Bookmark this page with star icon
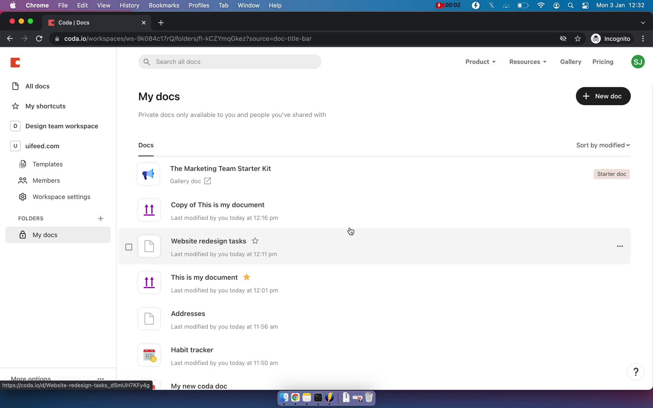Viewport: 653px width, 408px height. [x=577, y=39]
